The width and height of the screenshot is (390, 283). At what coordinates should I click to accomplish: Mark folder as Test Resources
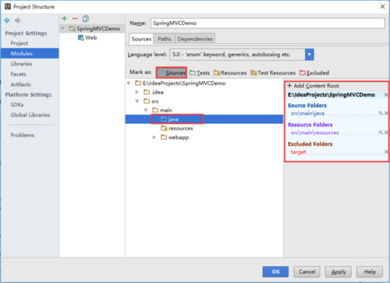pyautogui.click(x=273, y=73)
